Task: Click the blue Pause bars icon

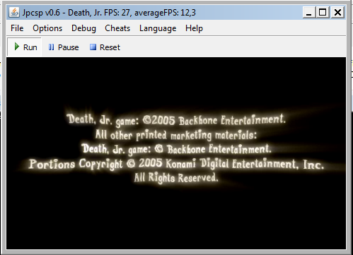Action: [x=51, y=47]
